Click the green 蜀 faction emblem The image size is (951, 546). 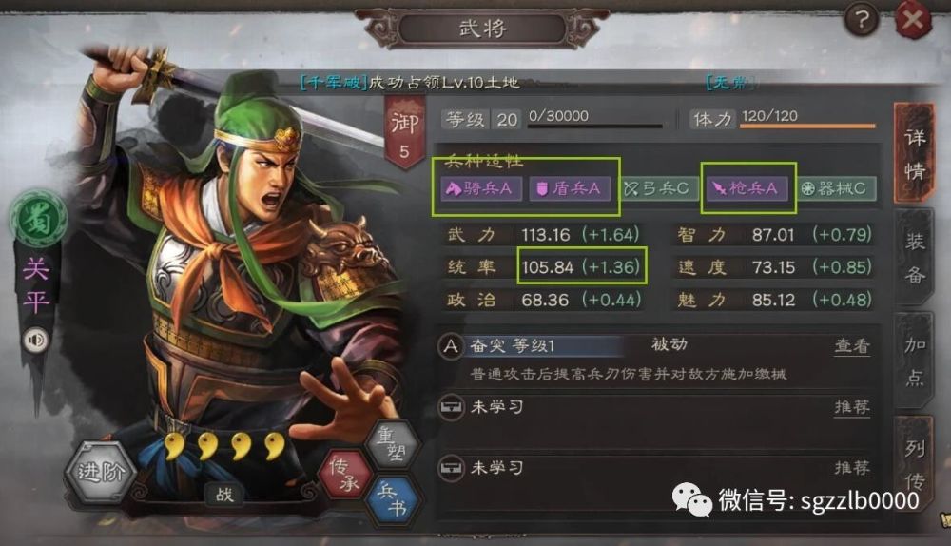[x=38, y=219]
